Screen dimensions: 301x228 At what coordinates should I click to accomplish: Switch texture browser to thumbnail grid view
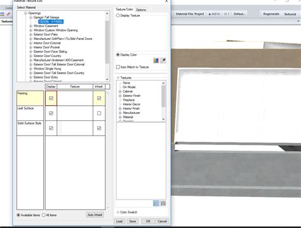[x=163, y=203]
